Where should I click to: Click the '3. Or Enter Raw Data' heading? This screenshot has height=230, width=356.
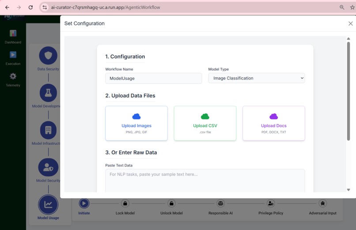click(131, 152)
